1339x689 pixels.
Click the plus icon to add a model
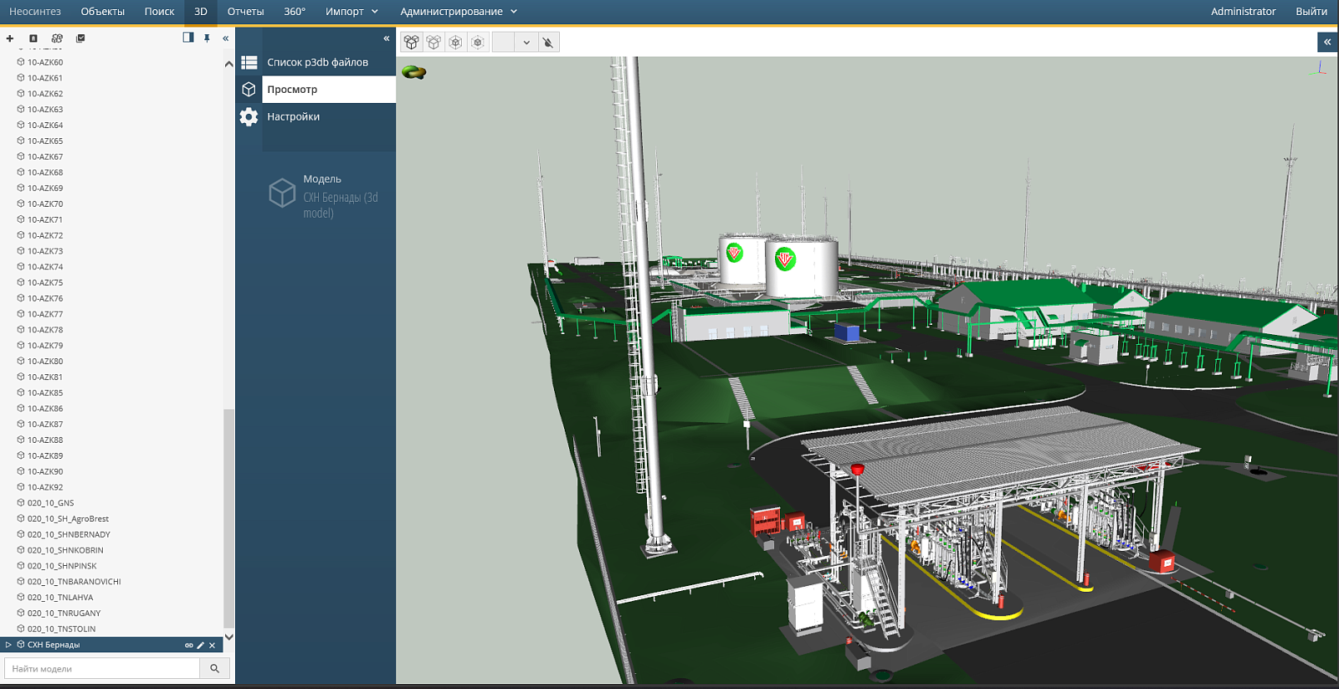[x=10, y=39]
